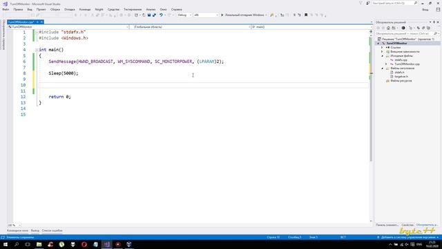Viewport: 442px width, 249px height.
Task: Open the Правка menu
Action: [18, 9]
